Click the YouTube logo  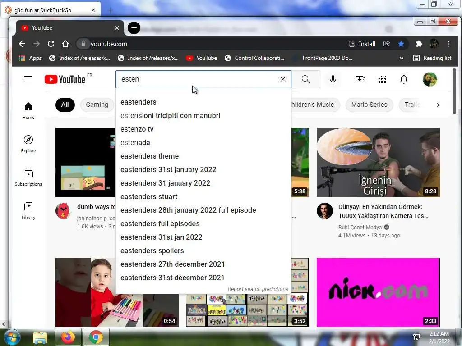pyautogui.click(x=65, y=79)
